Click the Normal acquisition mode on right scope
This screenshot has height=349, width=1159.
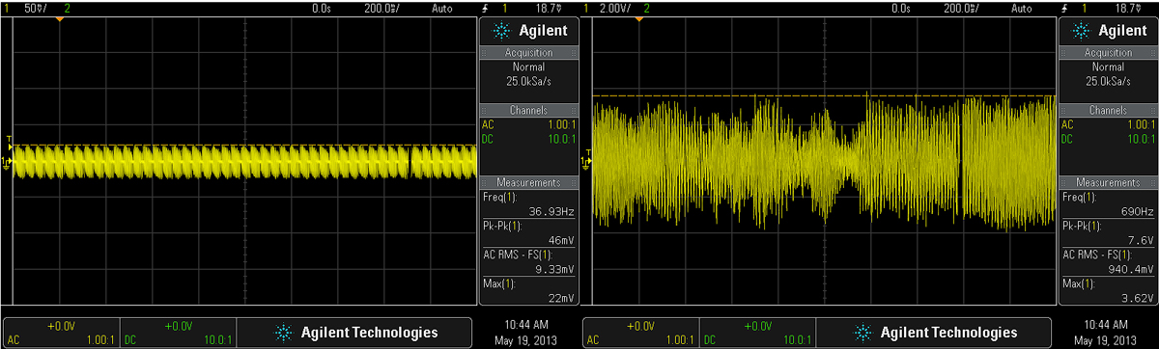pyautogui.click(x=1108, y=67)
